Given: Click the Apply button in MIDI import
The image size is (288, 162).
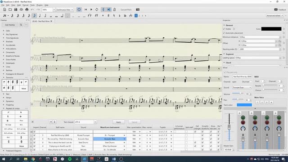Looking at the screenshot, I should point(118,122).
